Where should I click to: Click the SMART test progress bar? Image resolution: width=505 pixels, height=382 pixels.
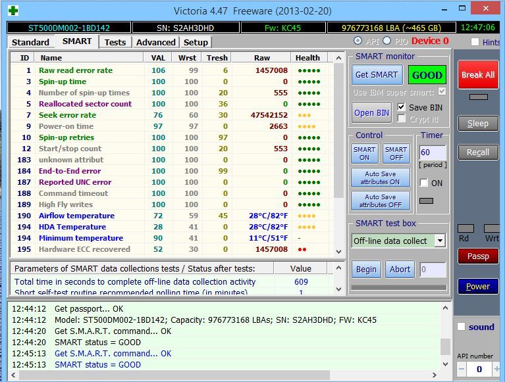pyautogui.click(x=399, y=287)
